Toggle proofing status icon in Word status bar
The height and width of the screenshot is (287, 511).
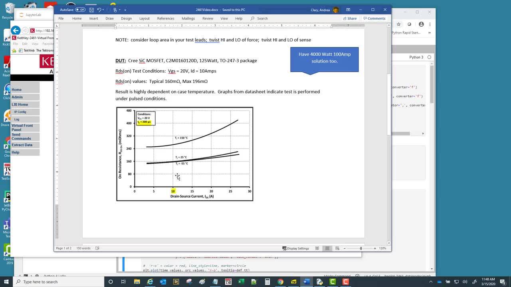[97, 248]
